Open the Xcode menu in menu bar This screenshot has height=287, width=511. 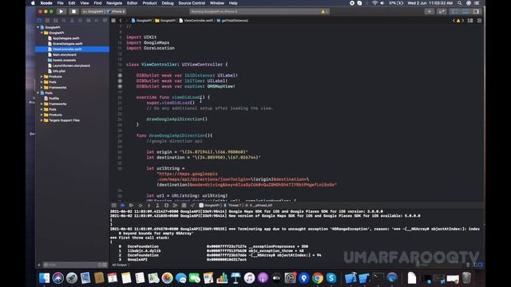coord(46,3)
